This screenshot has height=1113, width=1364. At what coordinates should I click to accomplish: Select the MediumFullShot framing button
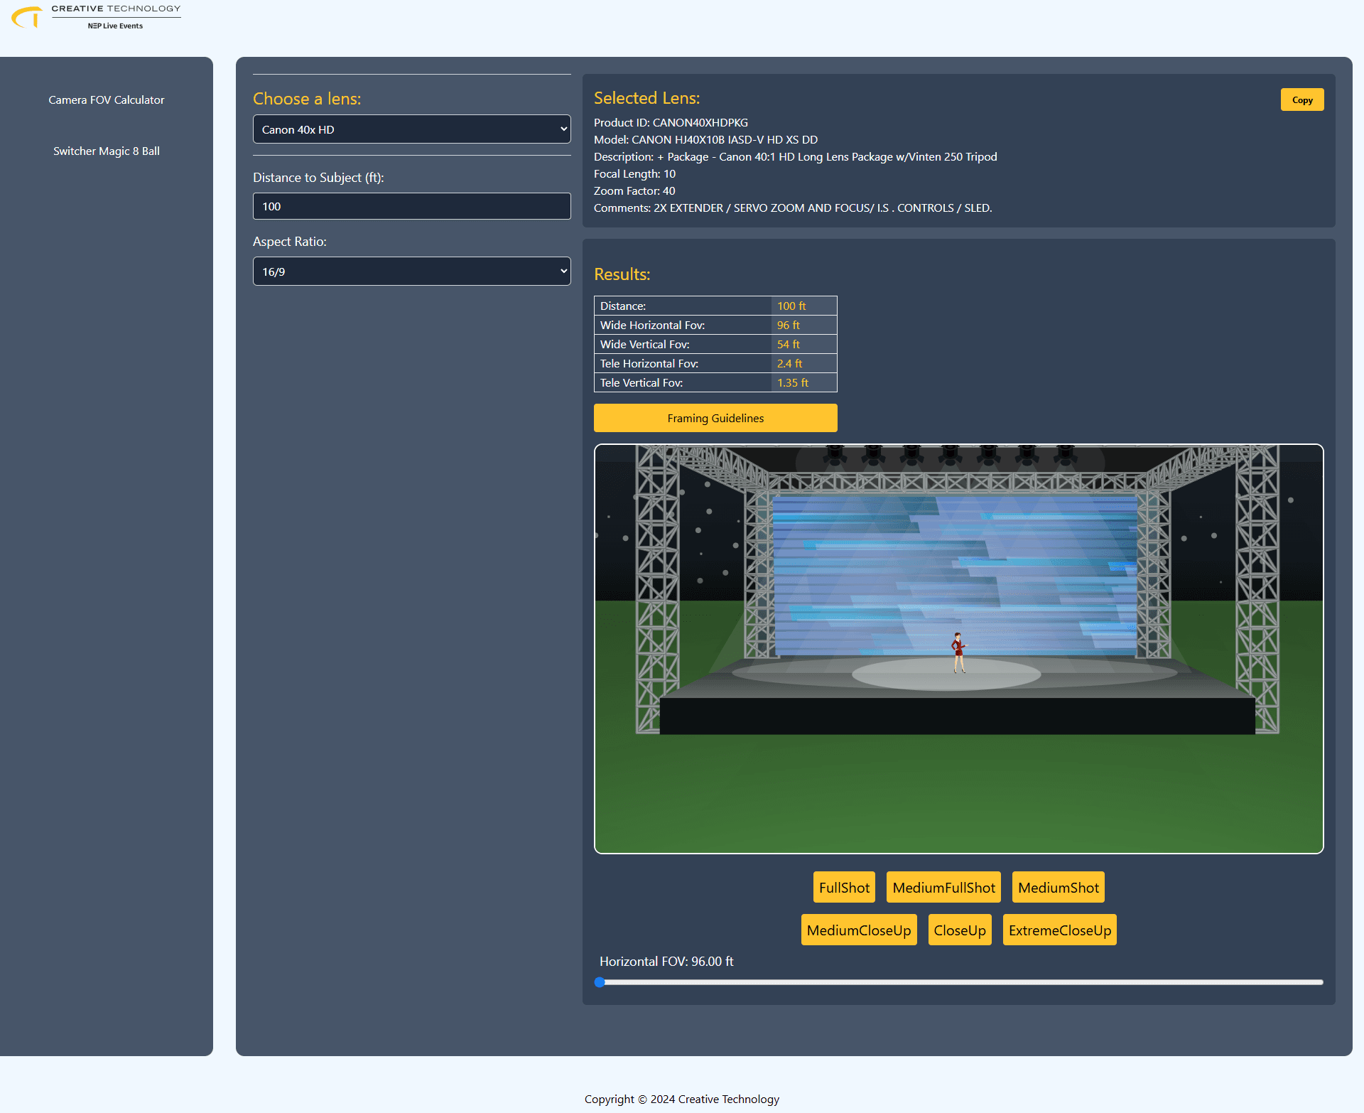(x=943, y=887)
